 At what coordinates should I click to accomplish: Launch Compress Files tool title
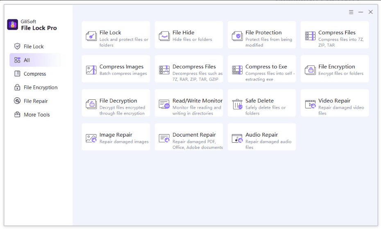tap(337, 33)
